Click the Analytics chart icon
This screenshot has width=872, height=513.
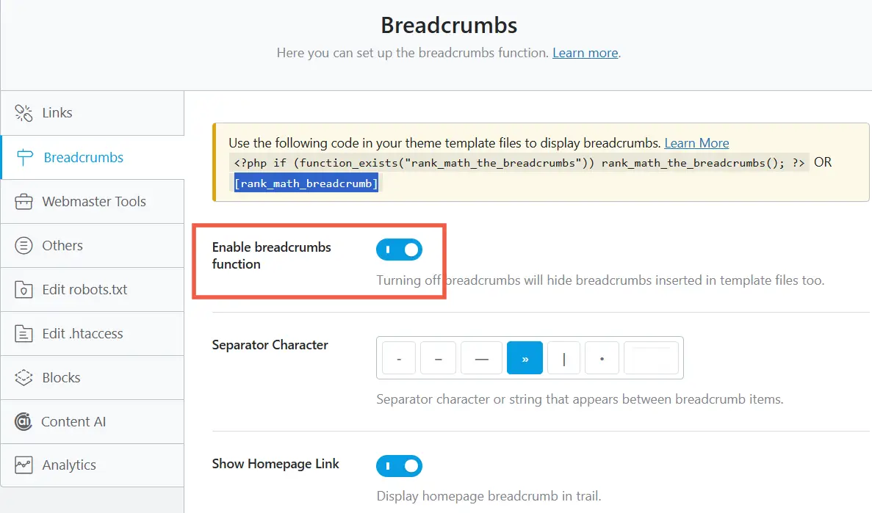pos(24,465)
